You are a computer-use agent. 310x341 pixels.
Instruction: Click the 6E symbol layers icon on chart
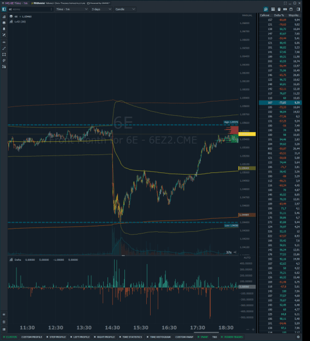click(x=11, y=16)
